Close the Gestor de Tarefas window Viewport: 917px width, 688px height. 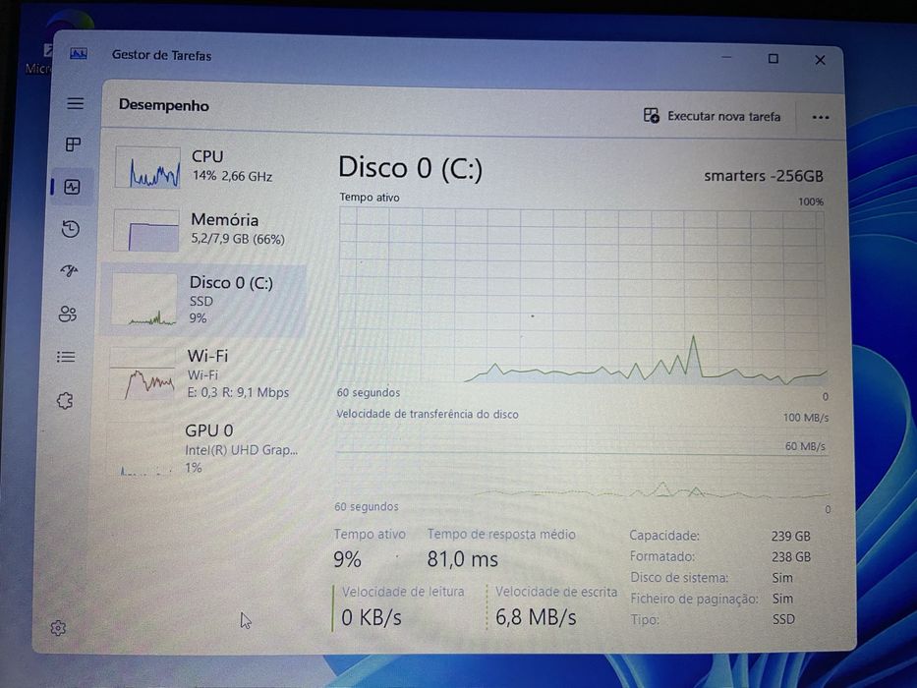click(820, 60)
